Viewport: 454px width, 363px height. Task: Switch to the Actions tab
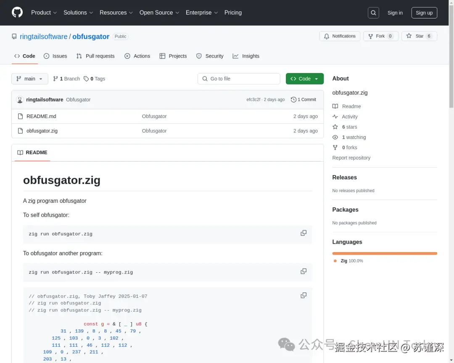tap(137, 56)
